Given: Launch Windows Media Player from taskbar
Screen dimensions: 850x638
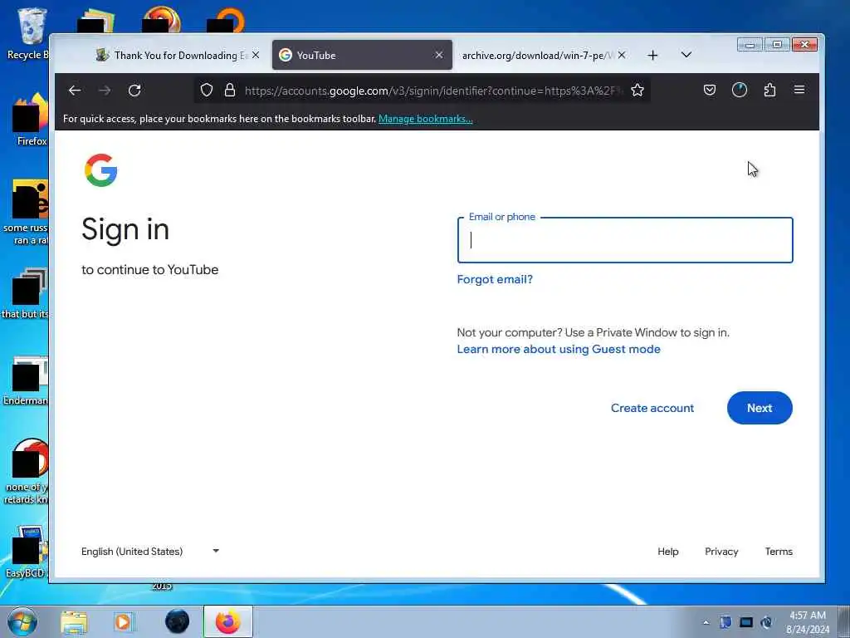Looking at the screenshot, I should pyautogui.click(x=123, y=622).
